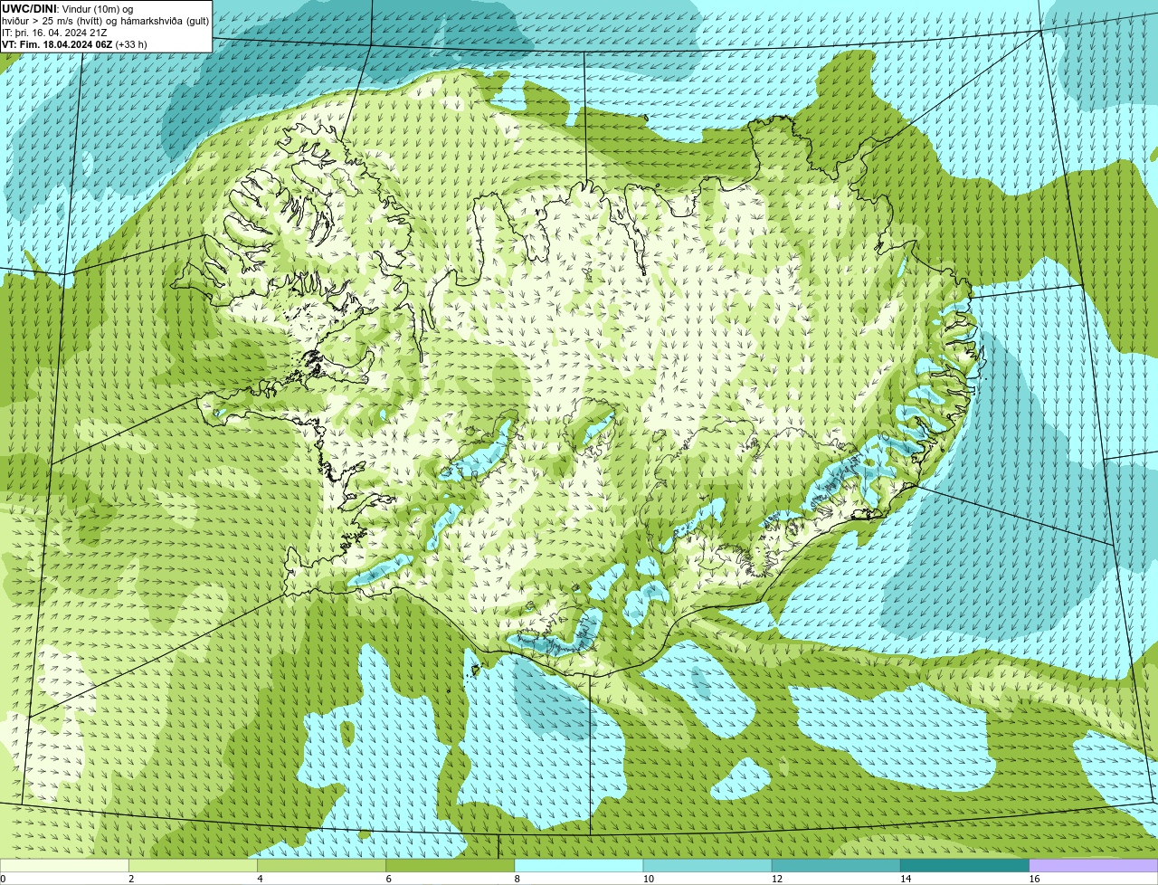Click the "8" legend scale label

tap(517, 879)
